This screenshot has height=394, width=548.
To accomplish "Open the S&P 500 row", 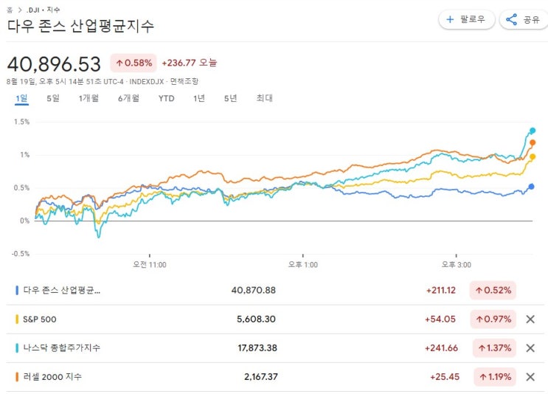I will [40, 319].
